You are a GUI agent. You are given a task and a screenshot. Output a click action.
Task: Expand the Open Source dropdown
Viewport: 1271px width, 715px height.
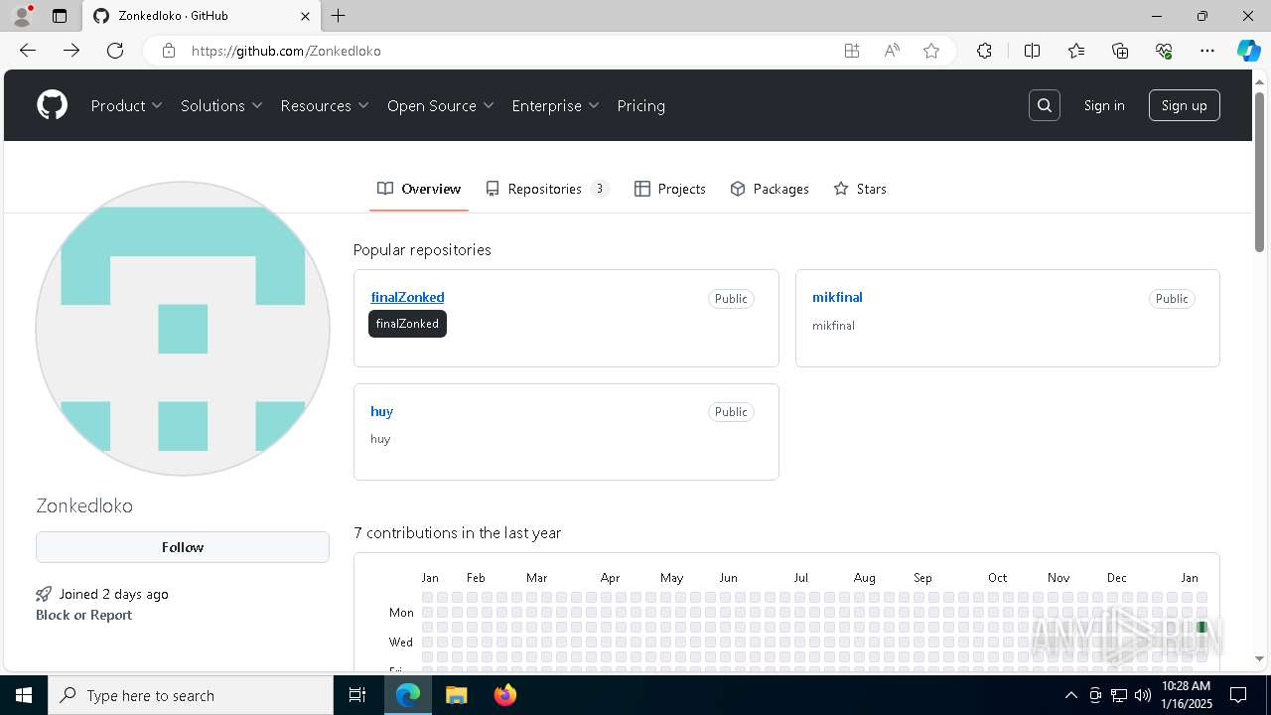point(441,105)
